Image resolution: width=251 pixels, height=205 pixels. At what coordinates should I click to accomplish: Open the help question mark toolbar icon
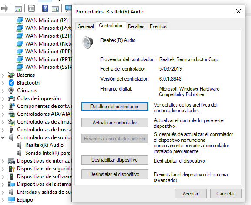(45, 8)
